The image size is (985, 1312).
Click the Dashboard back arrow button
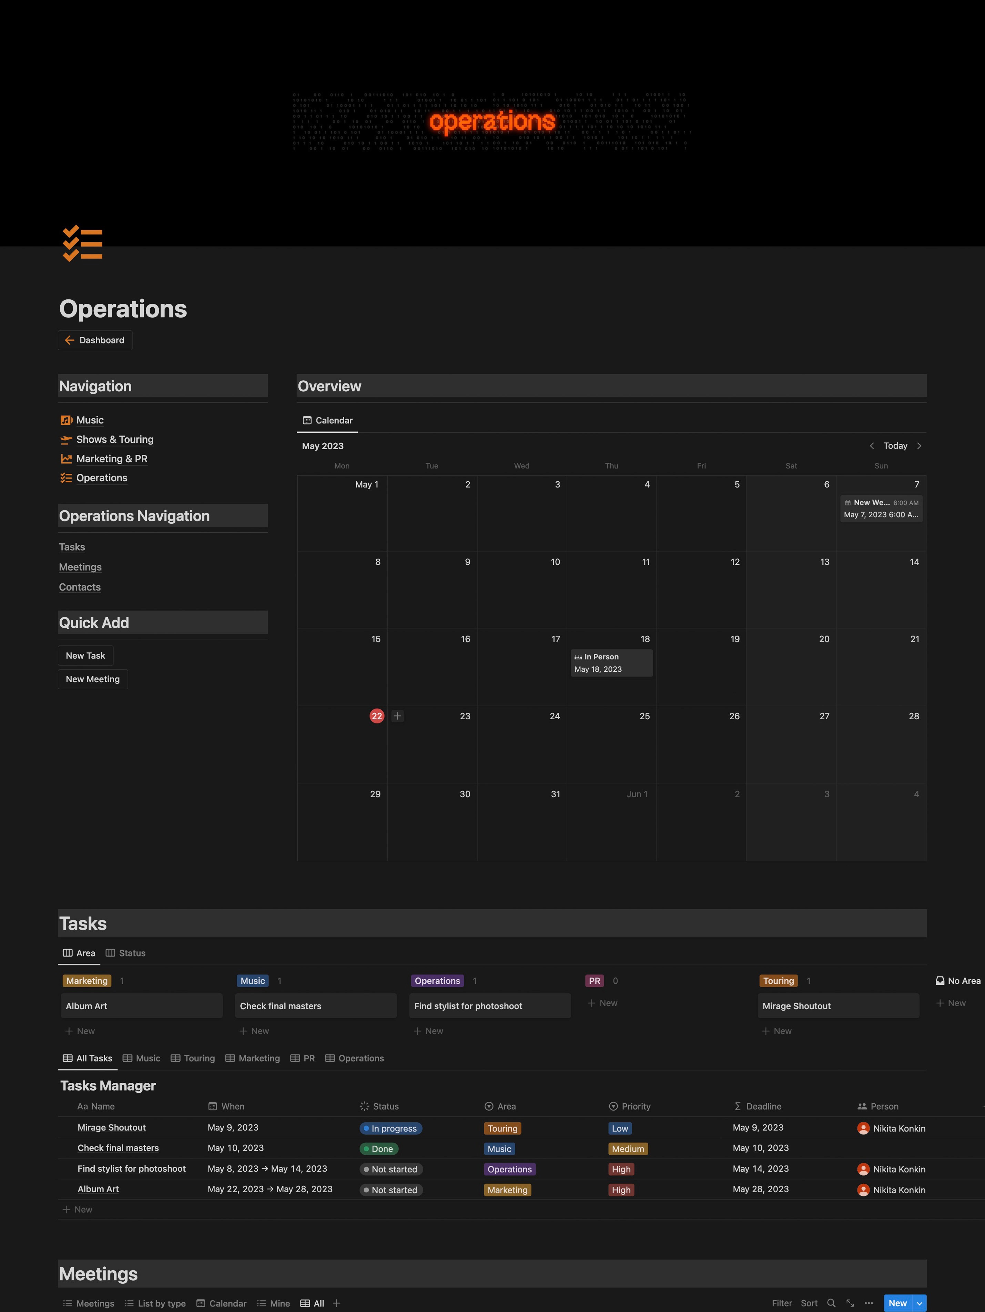(x=95, y=340)
